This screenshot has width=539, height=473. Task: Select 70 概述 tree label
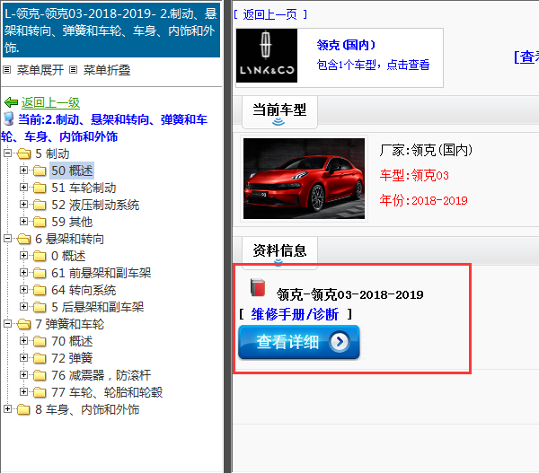click(x=72, y=341)
